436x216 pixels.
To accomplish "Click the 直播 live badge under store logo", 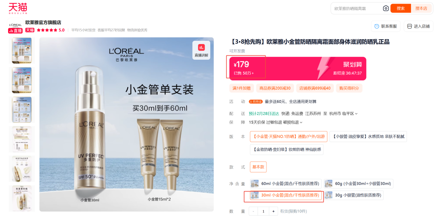I will point(15,31).
